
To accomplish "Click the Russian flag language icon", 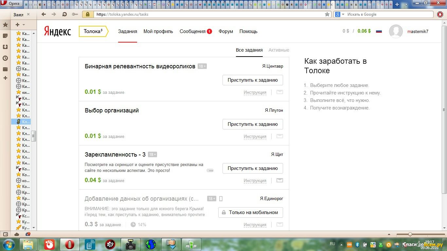I will click(379, 31).
